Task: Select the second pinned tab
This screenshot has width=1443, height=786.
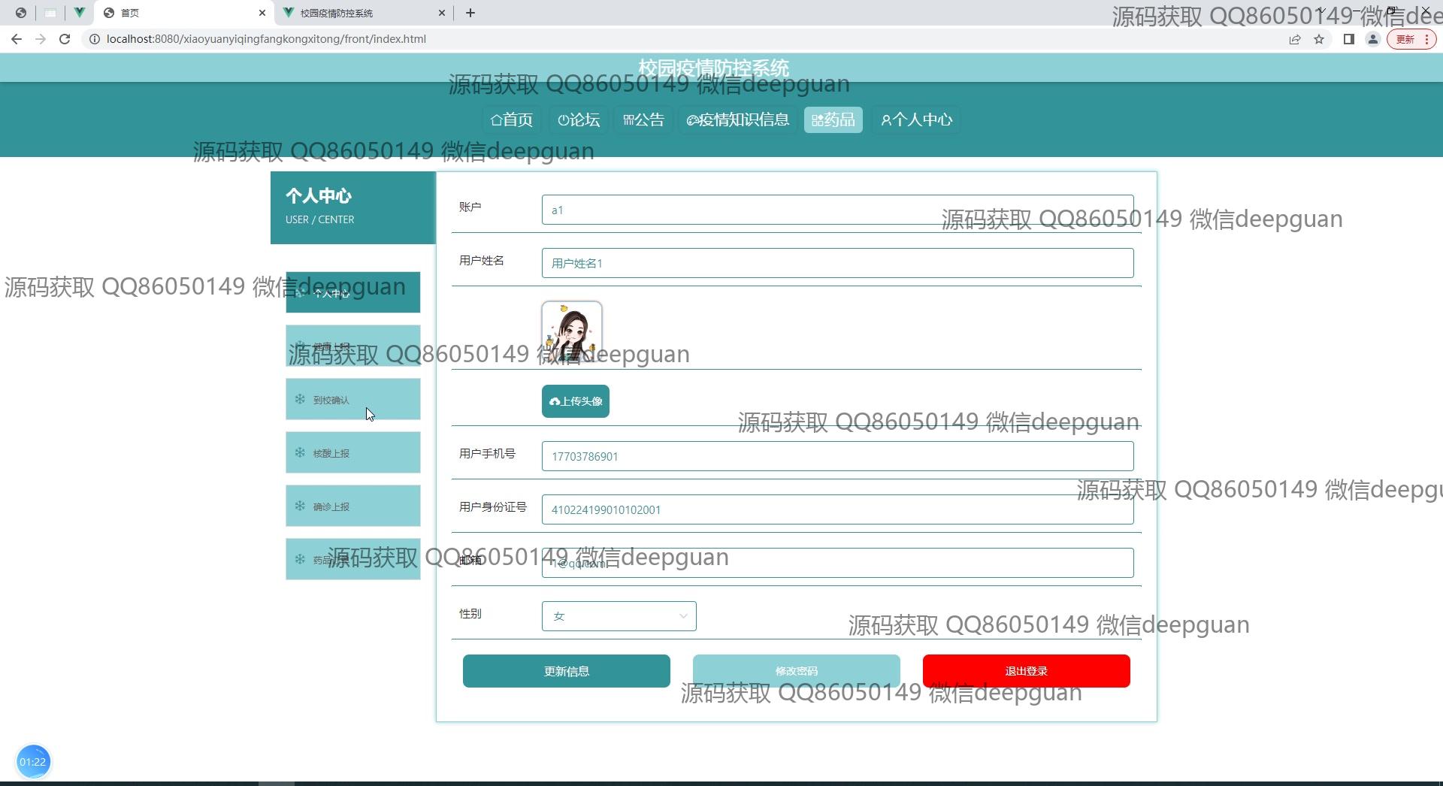Action: click(x=50, y=13)
